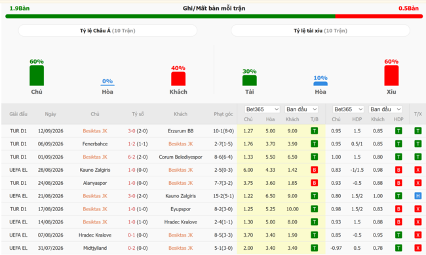Open the first Ban đầu odds dropdown
Screen dimensions: 426x255
pyautogui.click(x=301, y=109)
